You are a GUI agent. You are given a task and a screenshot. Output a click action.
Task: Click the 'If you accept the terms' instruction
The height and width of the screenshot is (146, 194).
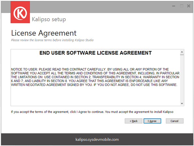[x=92, y=112]
